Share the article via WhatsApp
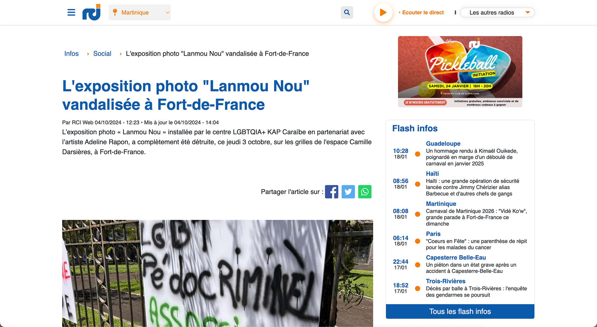Viewport: 597px width, 327px height. click(365, 192)
